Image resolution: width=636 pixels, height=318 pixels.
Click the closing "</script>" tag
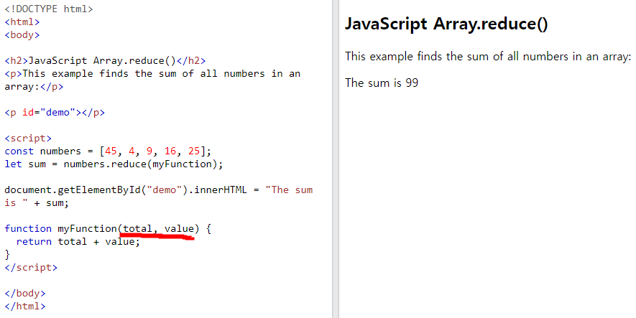(x=31, y=267)
